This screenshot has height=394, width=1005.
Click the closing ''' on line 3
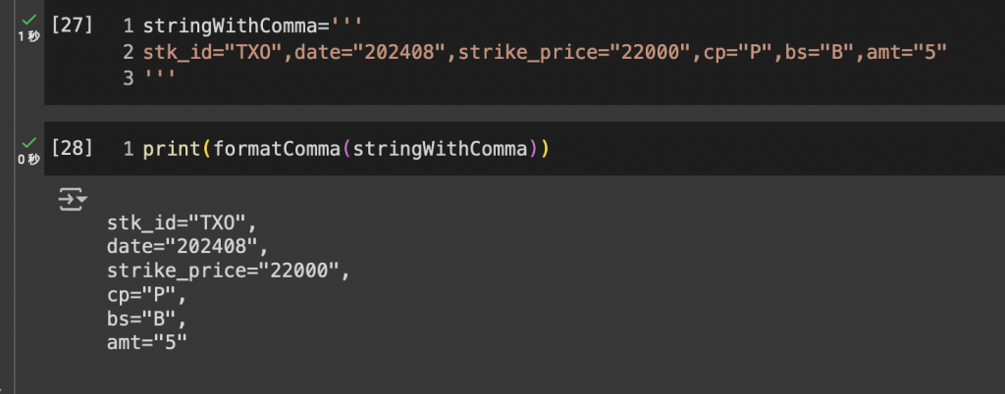159,78
